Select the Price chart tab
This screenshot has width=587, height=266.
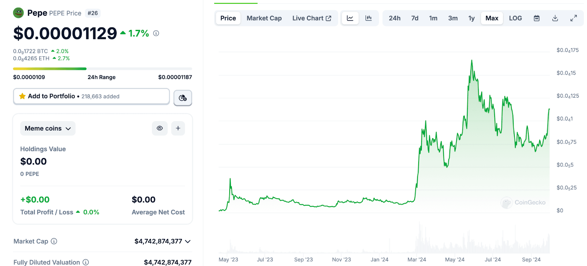(x=228, y=18)
